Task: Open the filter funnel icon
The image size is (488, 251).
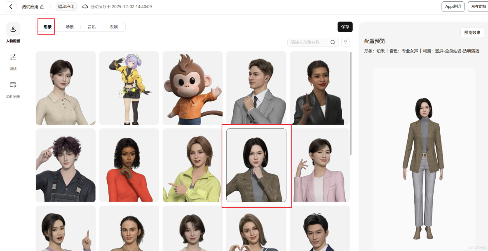Action: click(x=345, y=42)
